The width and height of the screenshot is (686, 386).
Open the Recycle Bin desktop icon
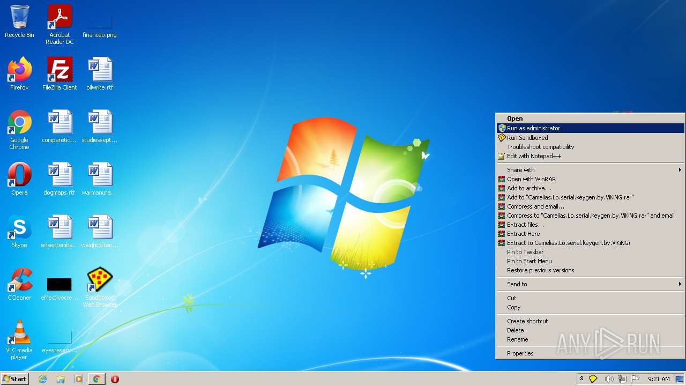pos(19,21)
